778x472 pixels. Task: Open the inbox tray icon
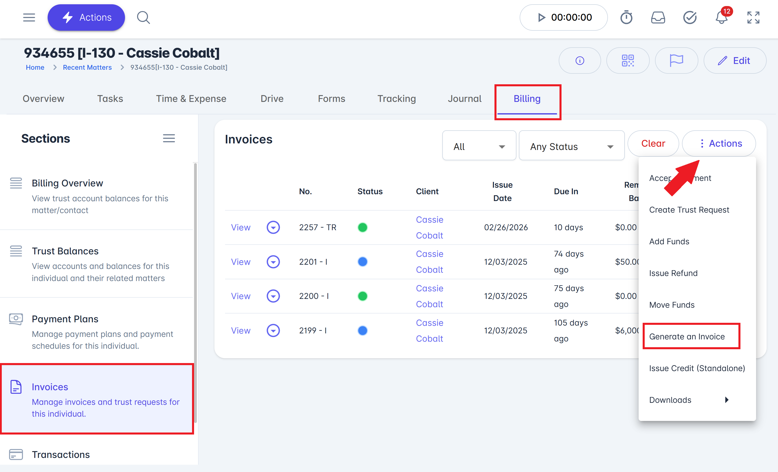pos(658,17)
